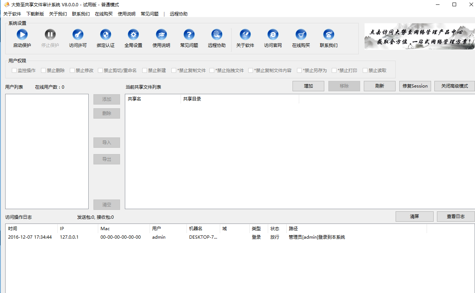Open 联系我们 telephone icon
This screenshot has height=293, width=475.
329,35
